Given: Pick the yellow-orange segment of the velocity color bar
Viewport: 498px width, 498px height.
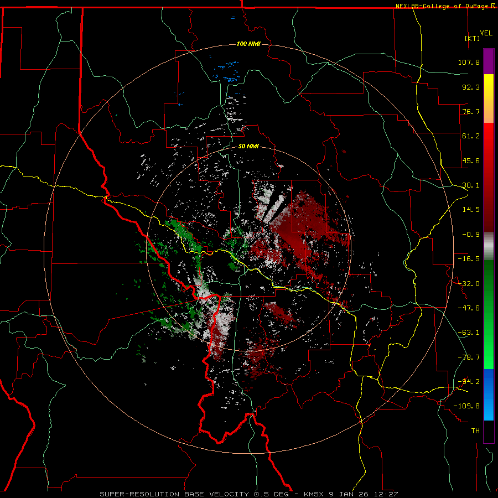Looking at the screenshot, I should tap(489, 98).
